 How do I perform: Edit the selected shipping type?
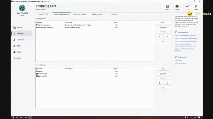tap(163, 42)
